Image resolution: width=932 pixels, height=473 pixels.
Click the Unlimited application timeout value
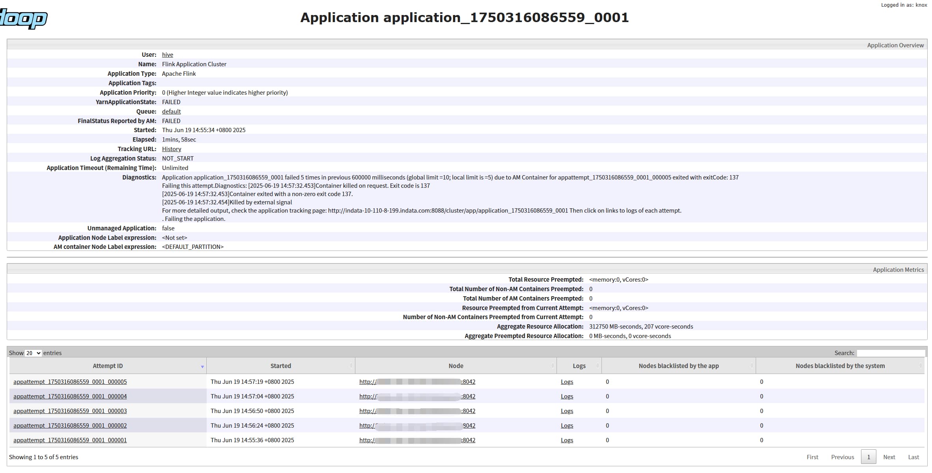coord(175,168)
